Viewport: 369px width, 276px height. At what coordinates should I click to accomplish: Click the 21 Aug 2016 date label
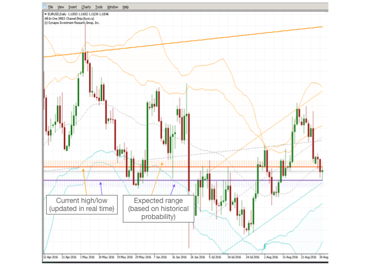pyautogui.click(x=309, y=257)
